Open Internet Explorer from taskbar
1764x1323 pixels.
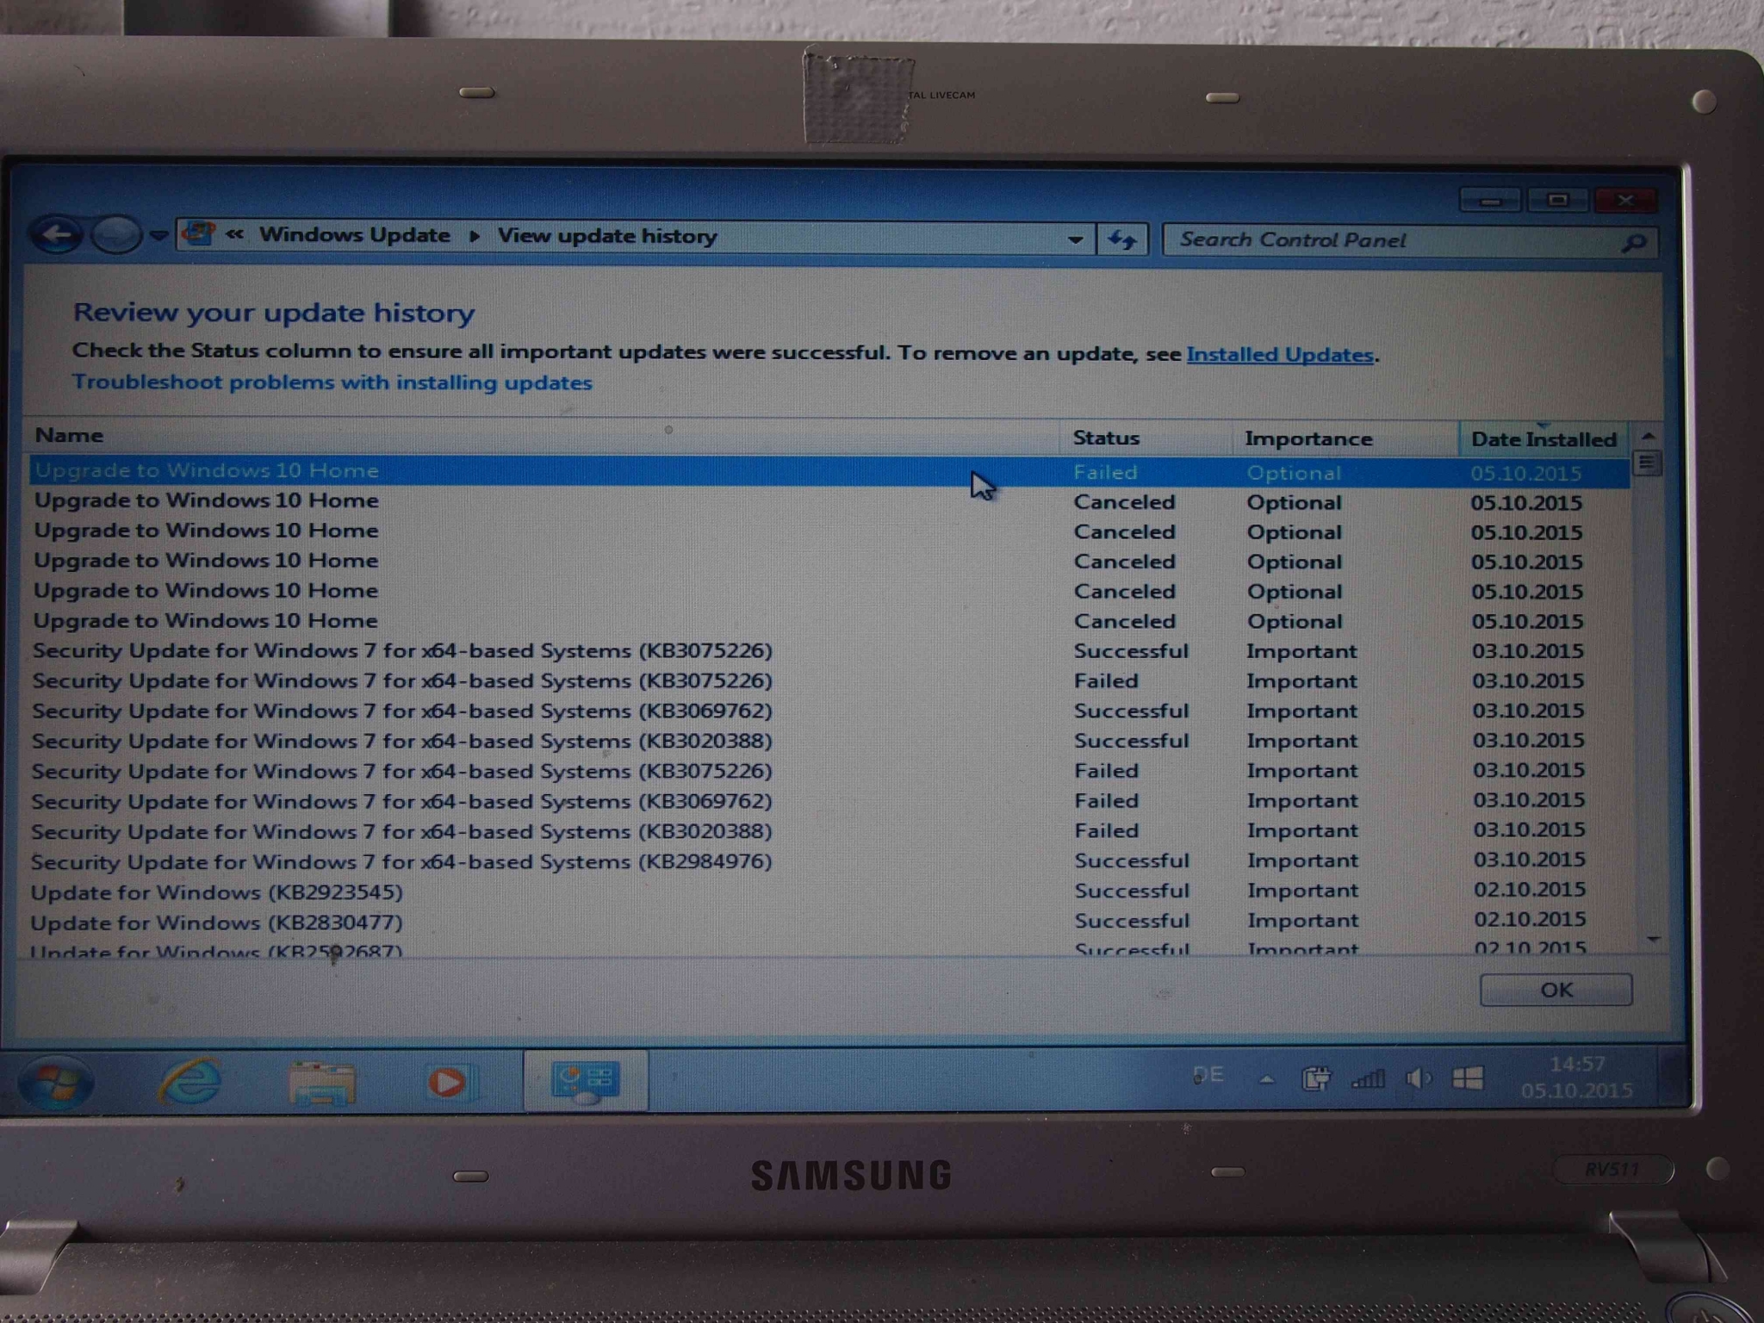click(190, 1082)
